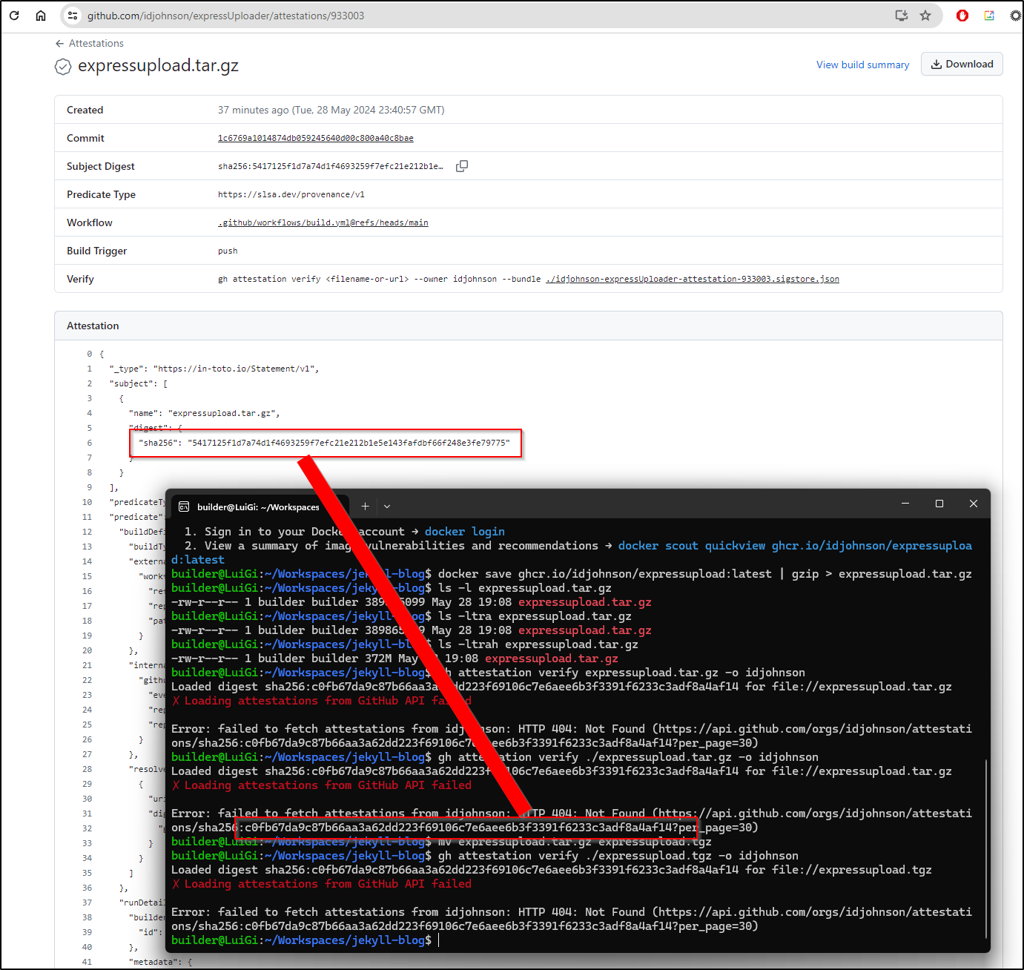Open a new terminal tab with plus icon
The width and height of the screenshot is (1024, 970).
[365, 506]
